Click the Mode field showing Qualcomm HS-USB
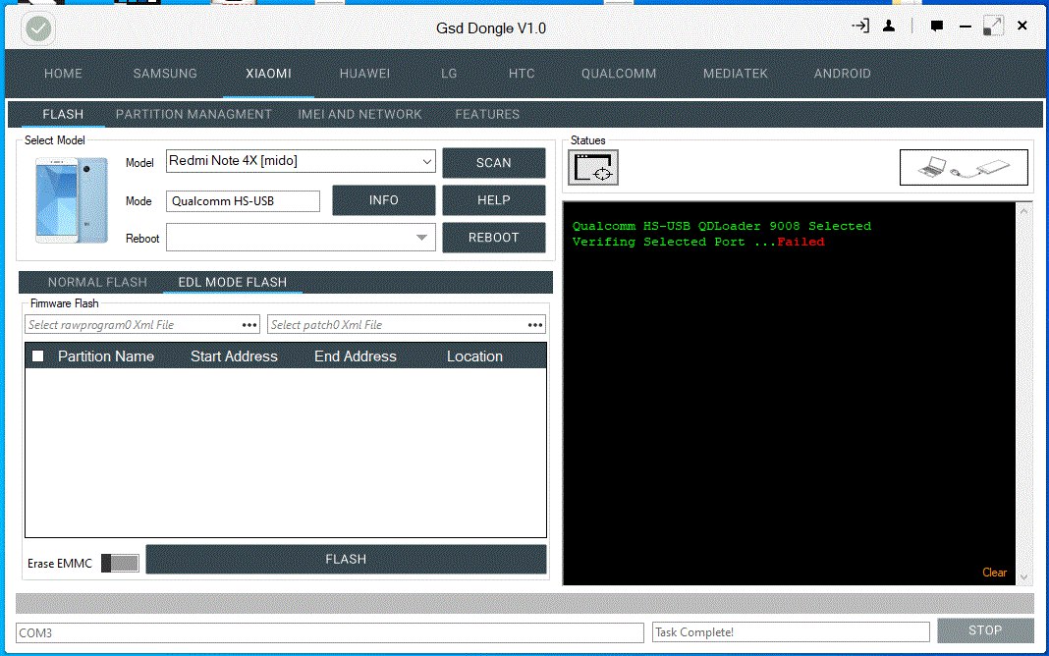Viewport: 1049px width, 656px height. (x=243, y=201)
